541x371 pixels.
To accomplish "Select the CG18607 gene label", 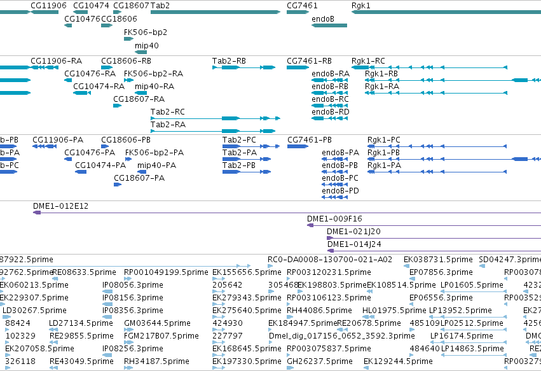I will point(131,6).
